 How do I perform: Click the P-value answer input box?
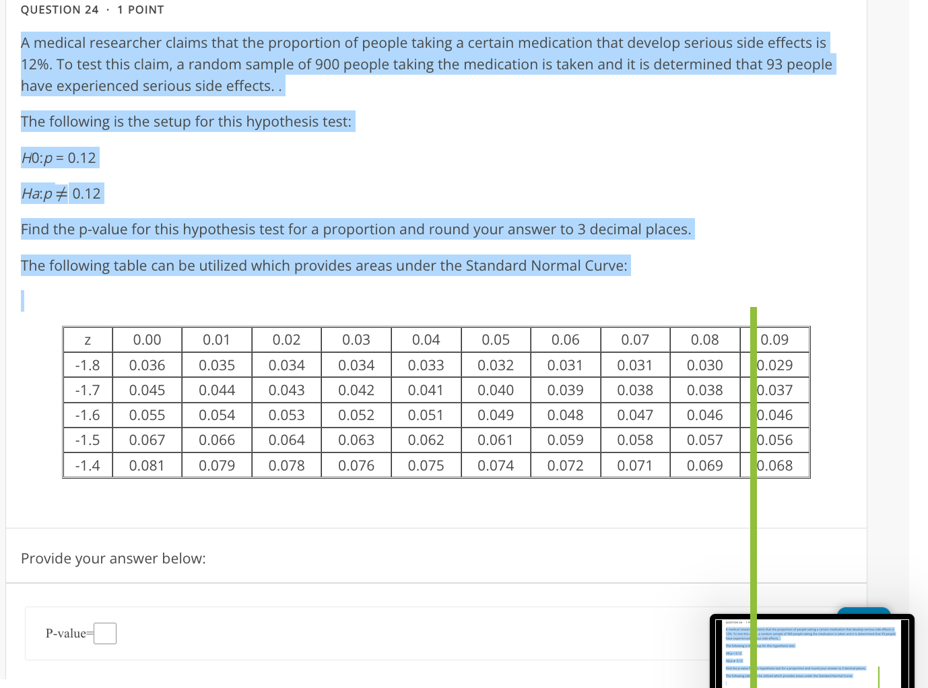pos(104,633)
